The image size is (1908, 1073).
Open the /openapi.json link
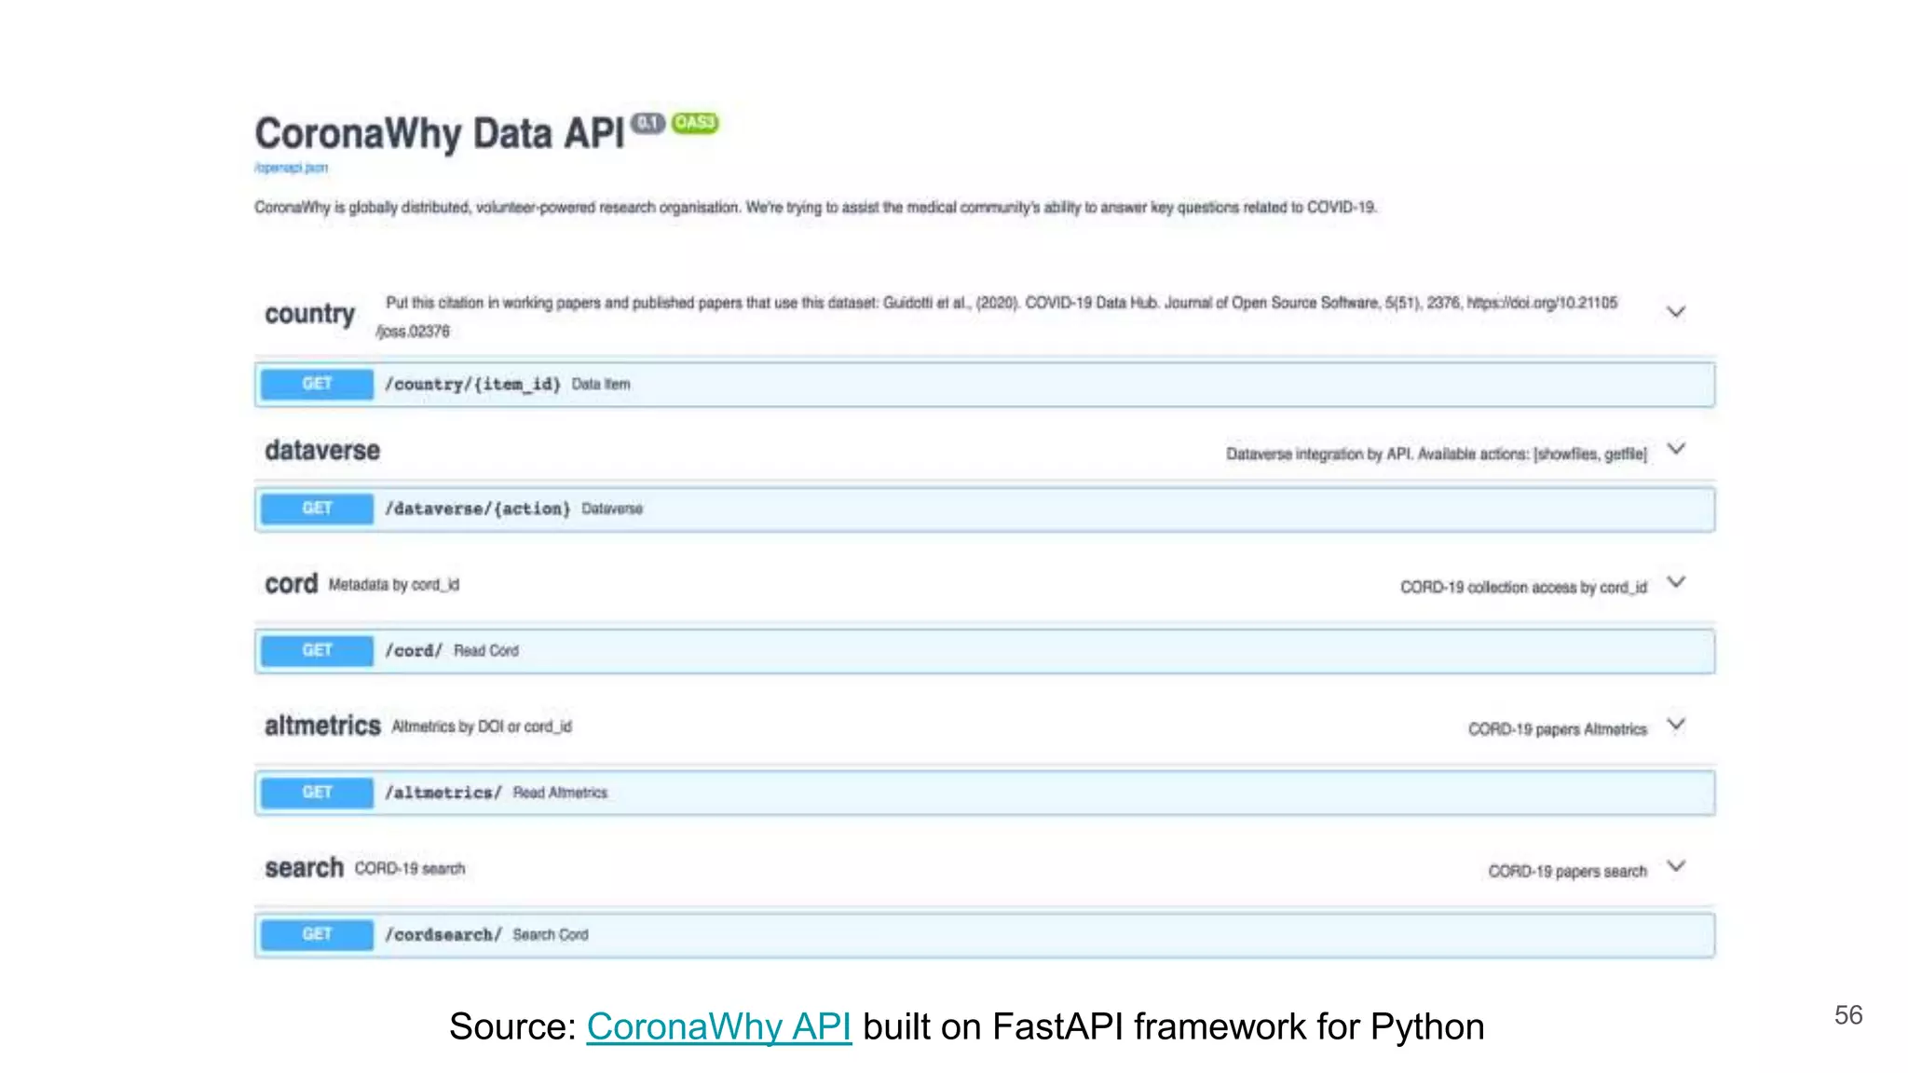click(291, 168)
